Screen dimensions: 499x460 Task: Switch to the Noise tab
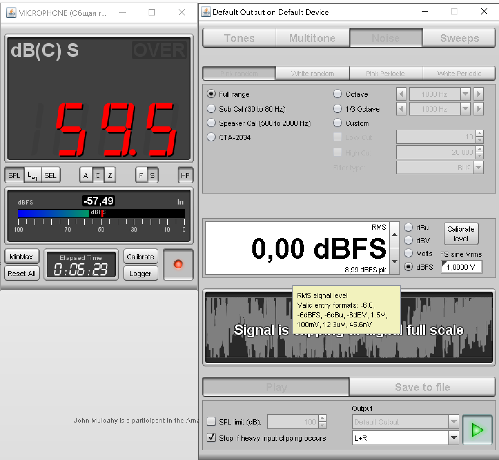point(386,38)
